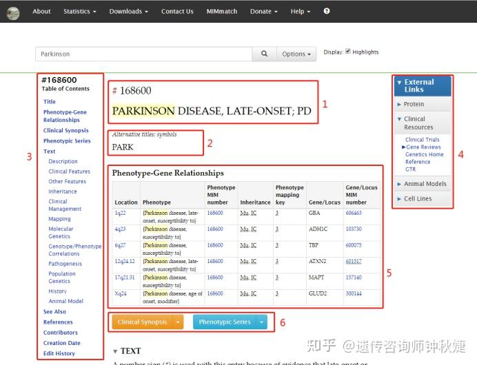Collapse the TEXT section triangle
477x365 pixels.
coord(115,351)
